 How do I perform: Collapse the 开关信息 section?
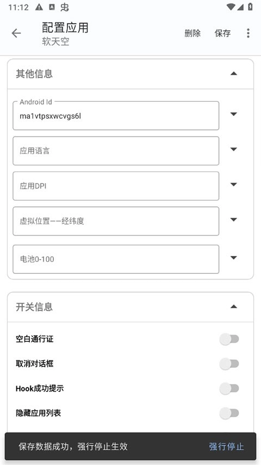click(234, 307)
